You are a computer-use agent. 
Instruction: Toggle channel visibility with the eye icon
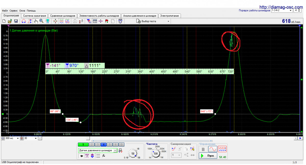coord(81,156)
